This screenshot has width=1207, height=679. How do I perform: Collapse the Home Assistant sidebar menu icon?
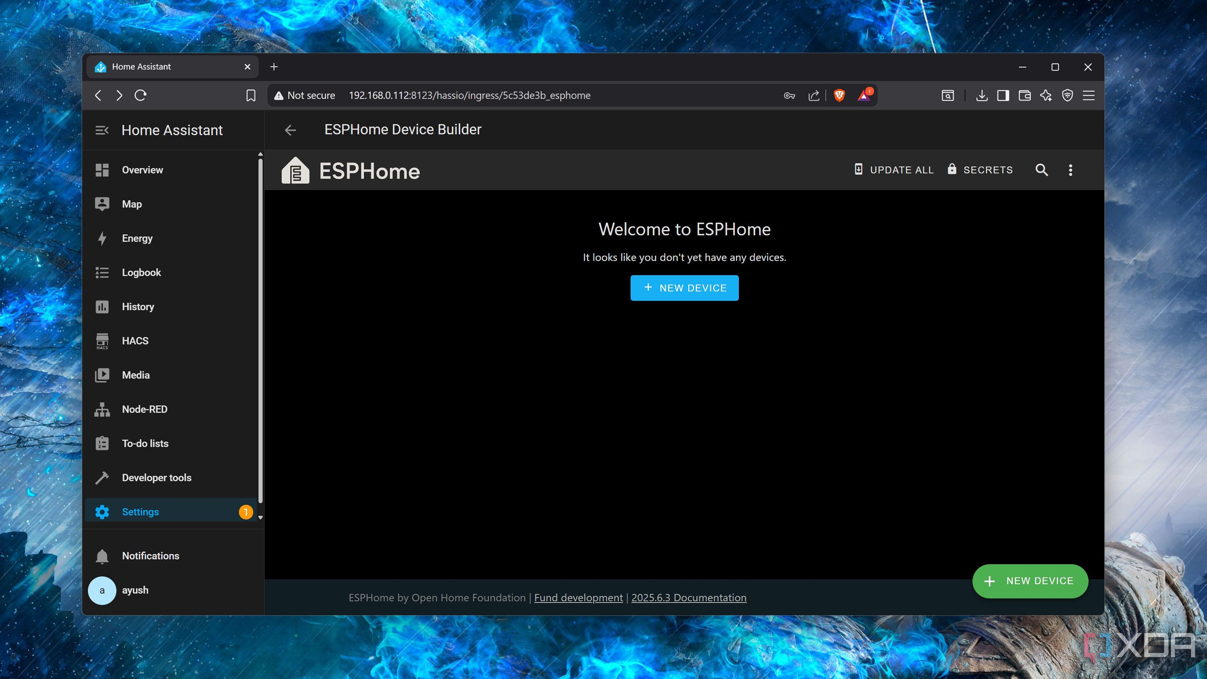[102, 130]
